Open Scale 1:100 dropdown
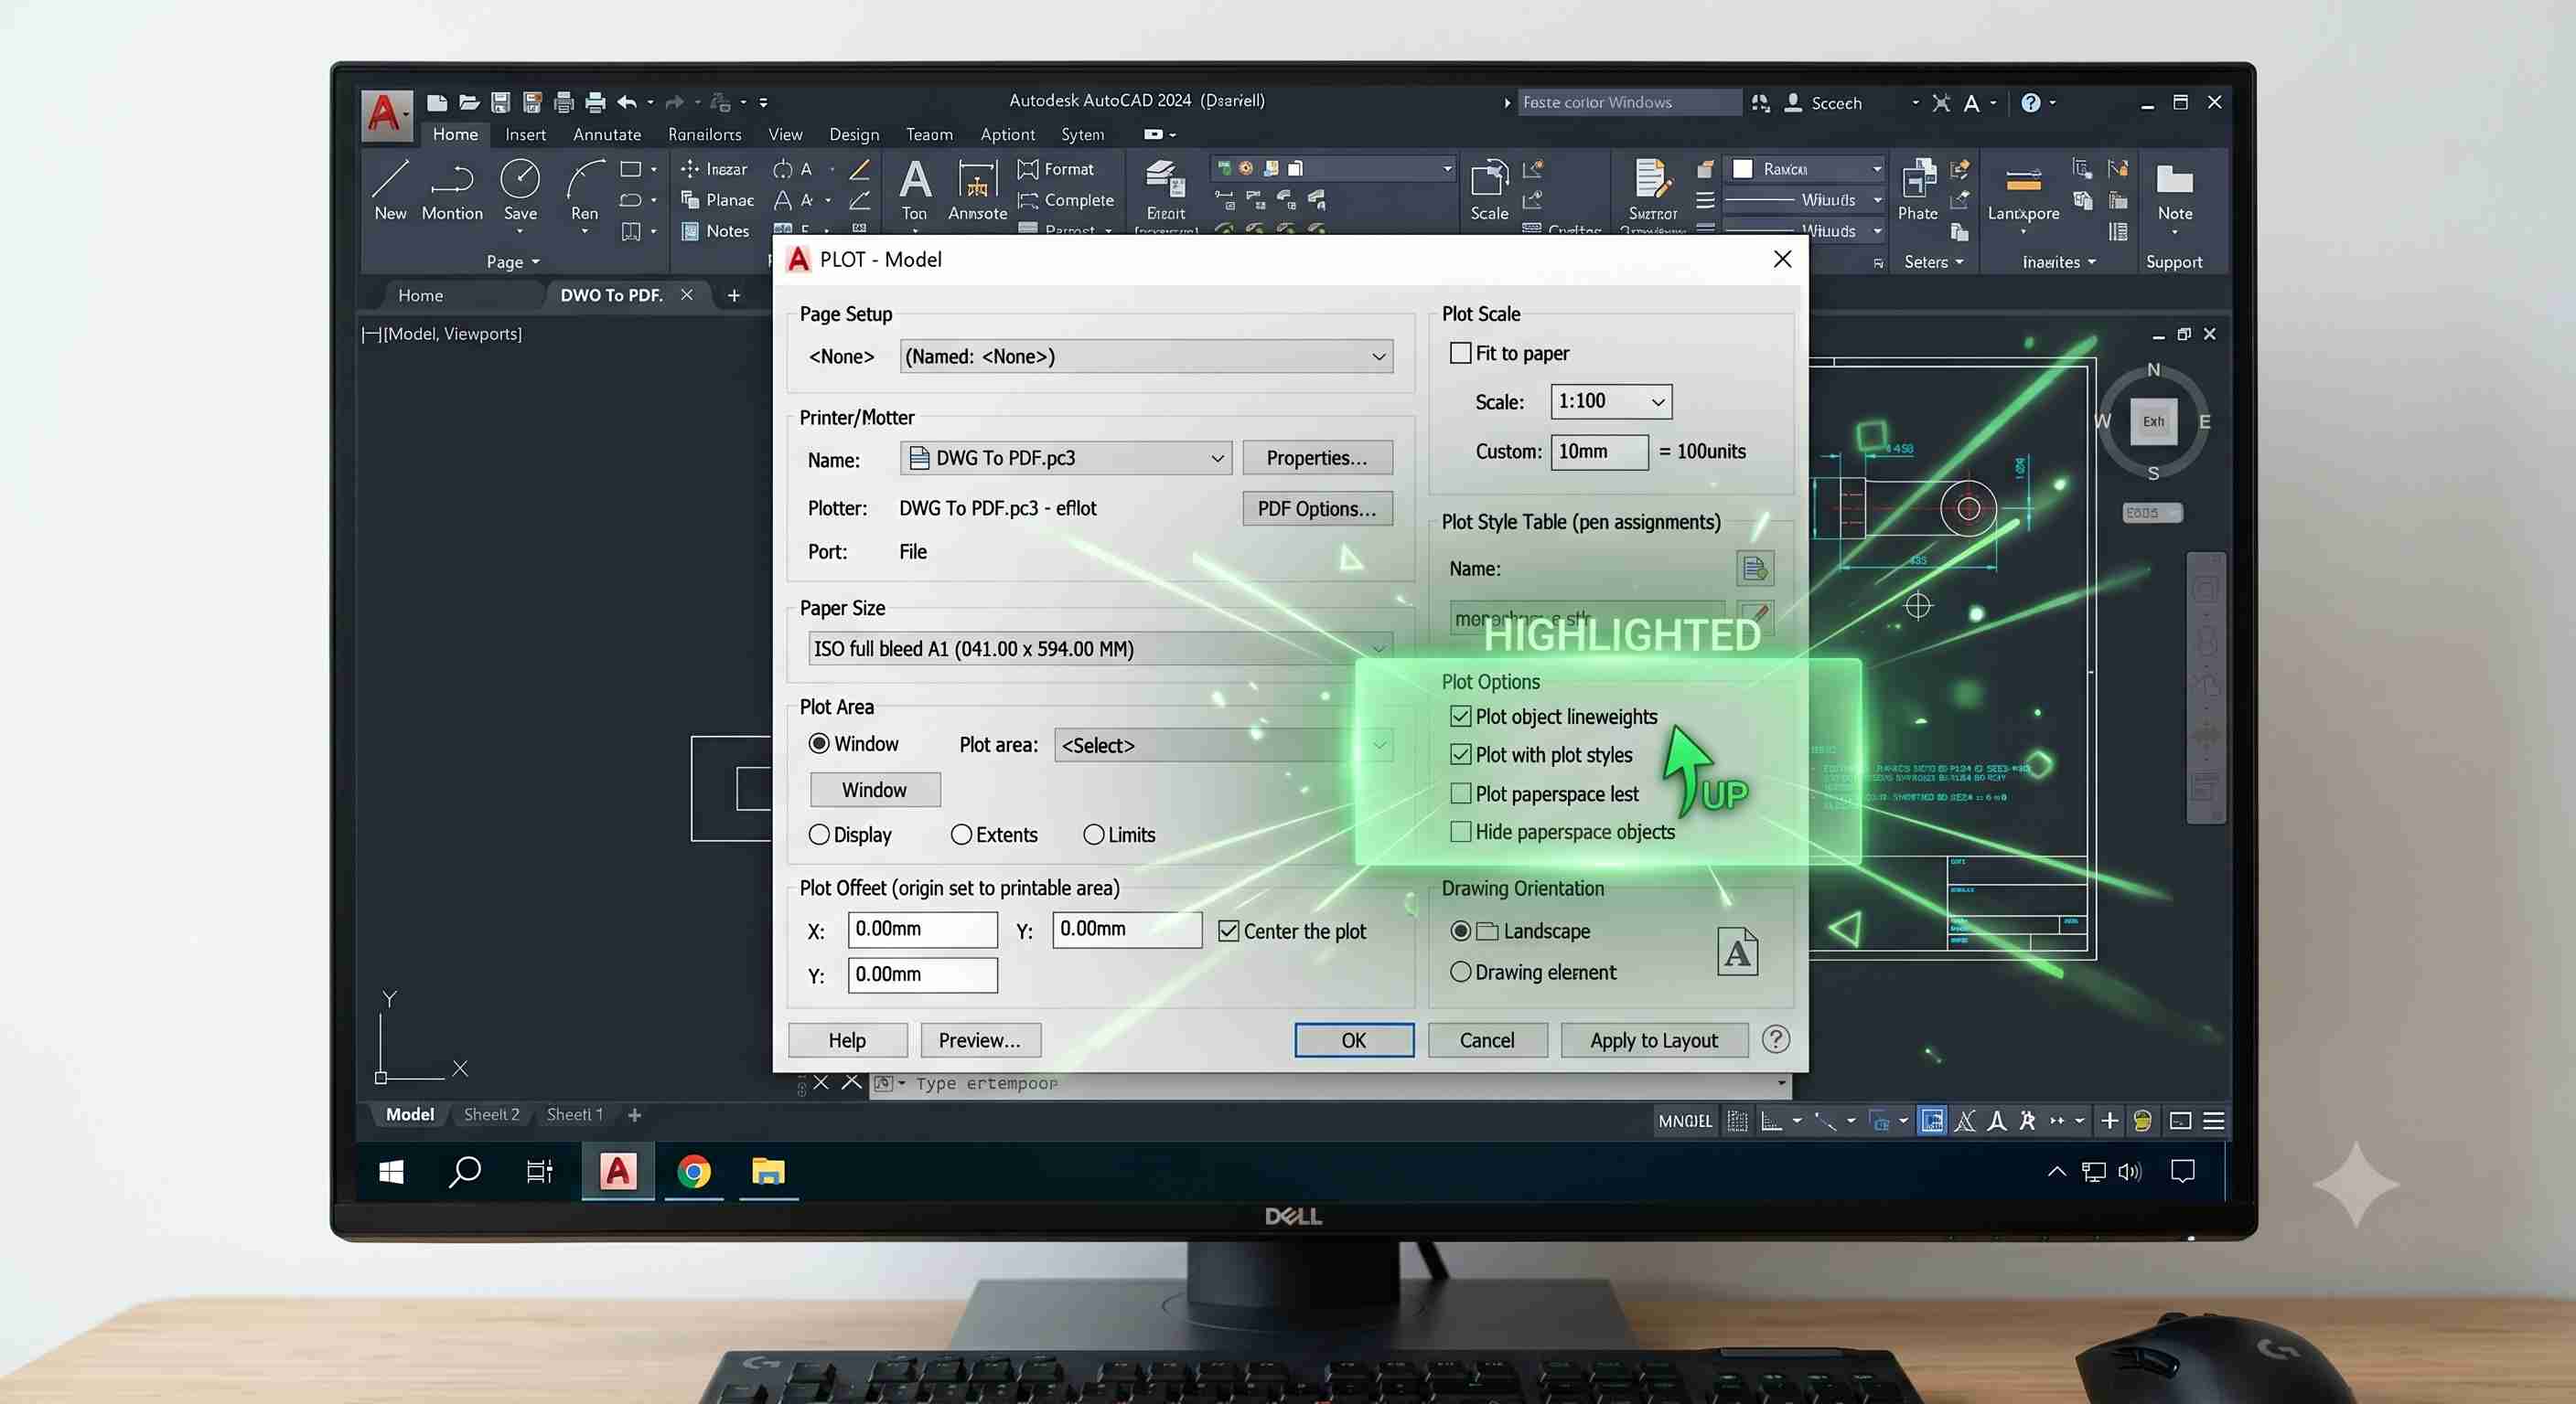 click(1611, 401)
